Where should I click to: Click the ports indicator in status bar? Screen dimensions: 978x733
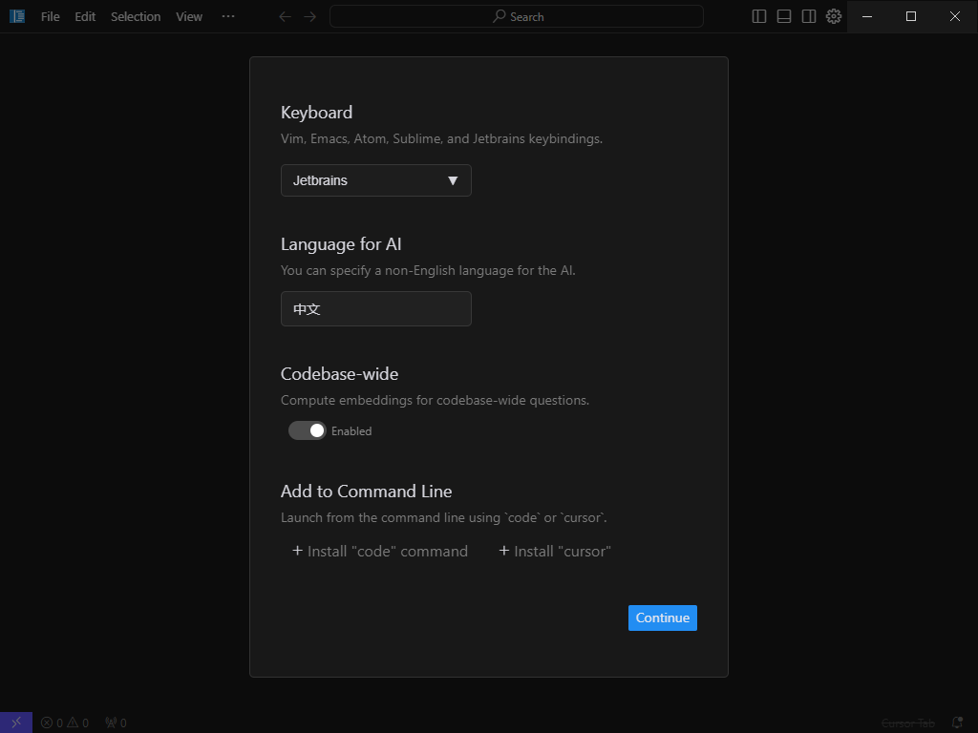(116, 723)
